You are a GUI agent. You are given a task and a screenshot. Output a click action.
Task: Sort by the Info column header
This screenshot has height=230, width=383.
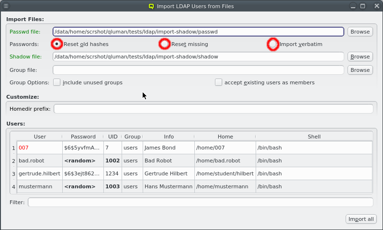click(169, 137)
